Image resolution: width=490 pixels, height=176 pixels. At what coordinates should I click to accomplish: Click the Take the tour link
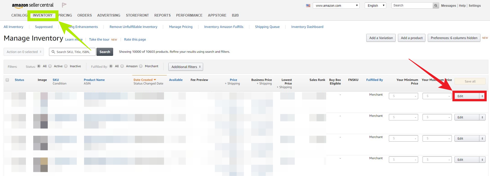[99, 39]
